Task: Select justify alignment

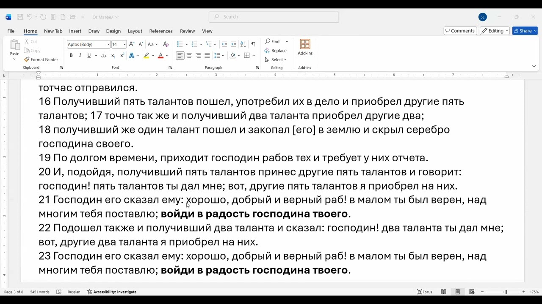Action: pyautogui.click(x=207, y=55)
